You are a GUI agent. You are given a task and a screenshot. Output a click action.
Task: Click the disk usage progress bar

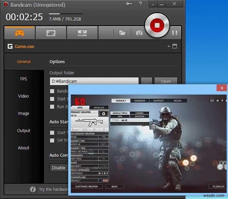tap(66, 14)
